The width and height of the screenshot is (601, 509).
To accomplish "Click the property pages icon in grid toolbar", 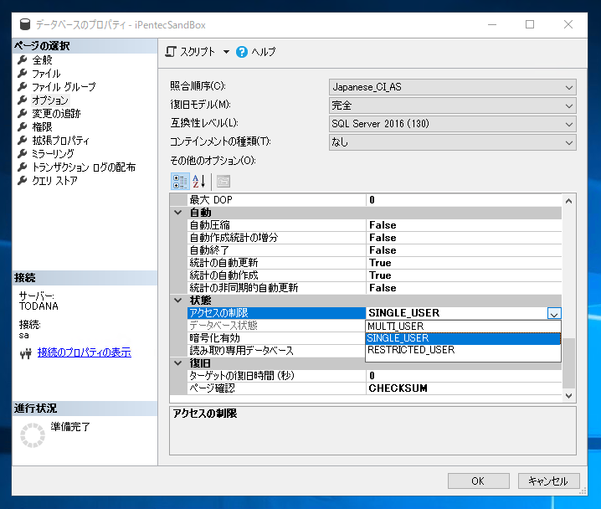I will pyautogui.click(x=223, y=182).
